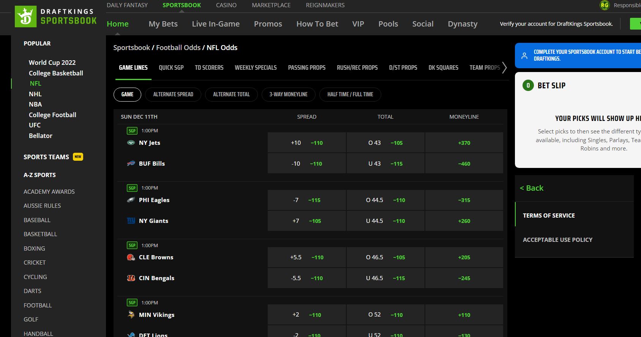641x337 pixels.
Task: Click the SGP badge for Browns vs Bengals
Action: (132, 245)
